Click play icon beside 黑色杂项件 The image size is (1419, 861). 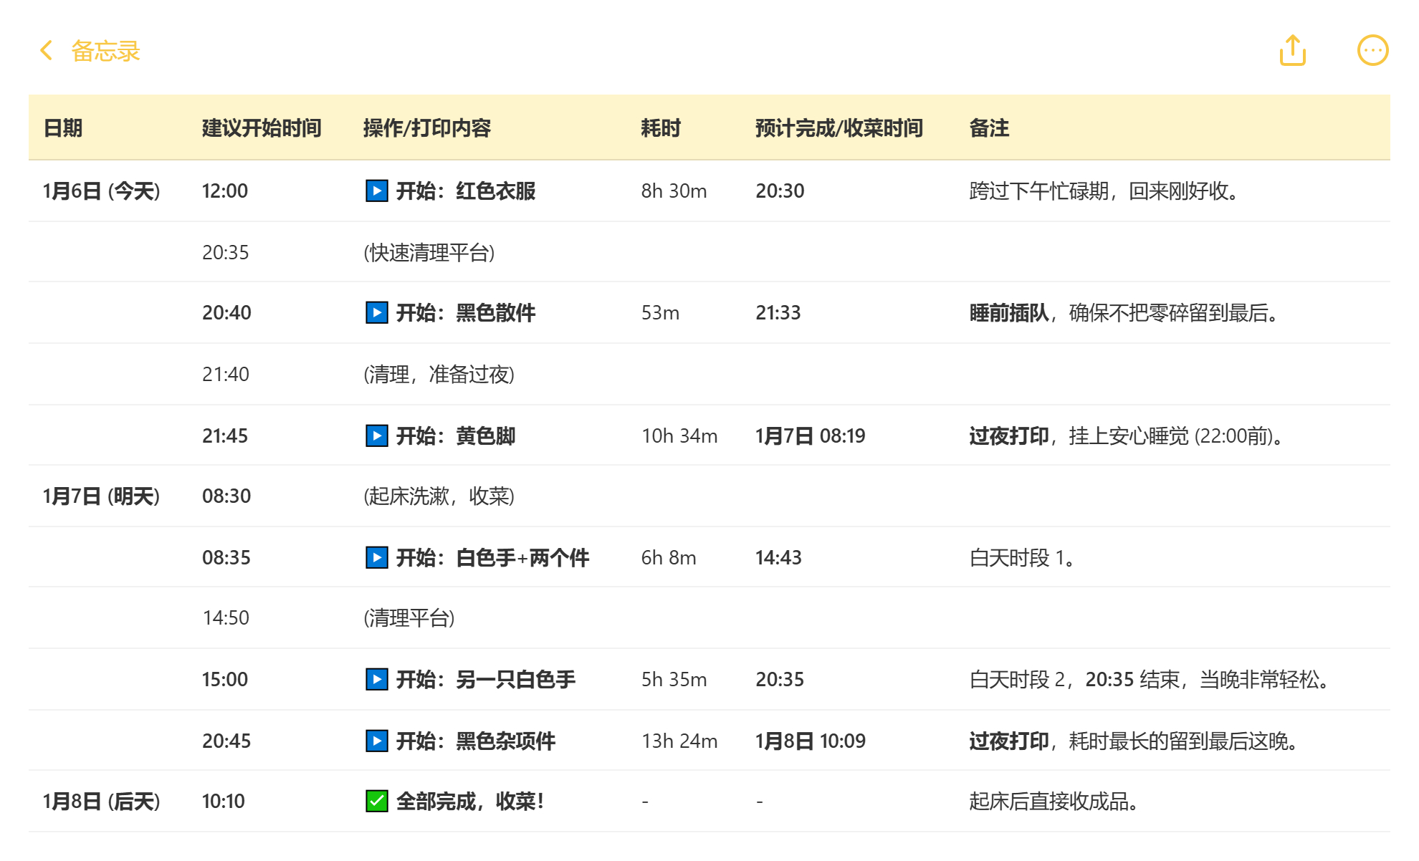(376, 741)
